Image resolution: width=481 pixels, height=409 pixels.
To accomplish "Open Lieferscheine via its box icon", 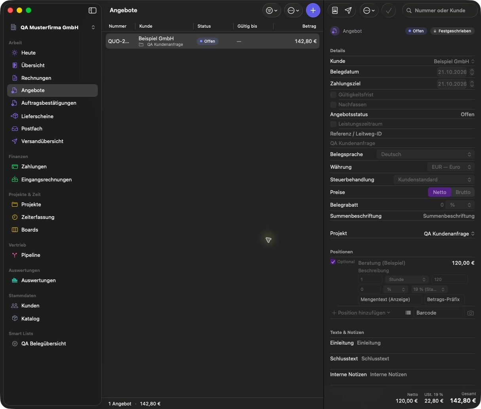I will pos(15,116).
